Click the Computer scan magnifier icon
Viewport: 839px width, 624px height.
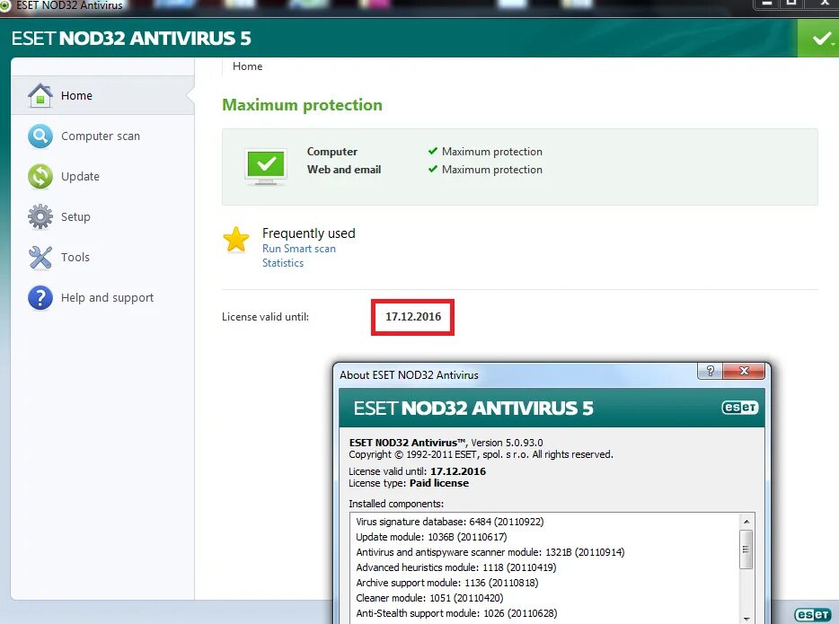[x=40, y=136]
